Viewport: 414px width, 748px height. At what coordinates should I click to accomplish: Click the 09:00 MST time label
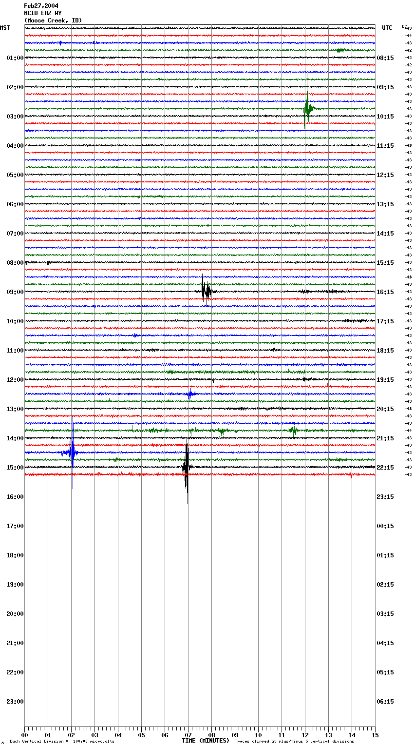(15, 292)
